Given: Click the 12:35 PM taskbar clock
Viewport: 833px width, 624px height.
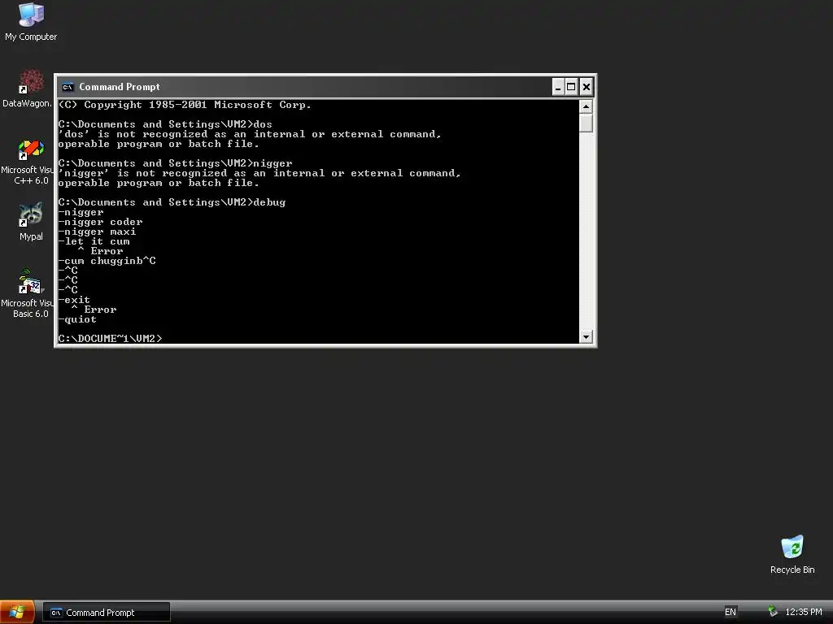Looking at the screenshot, I should (803, 612).
